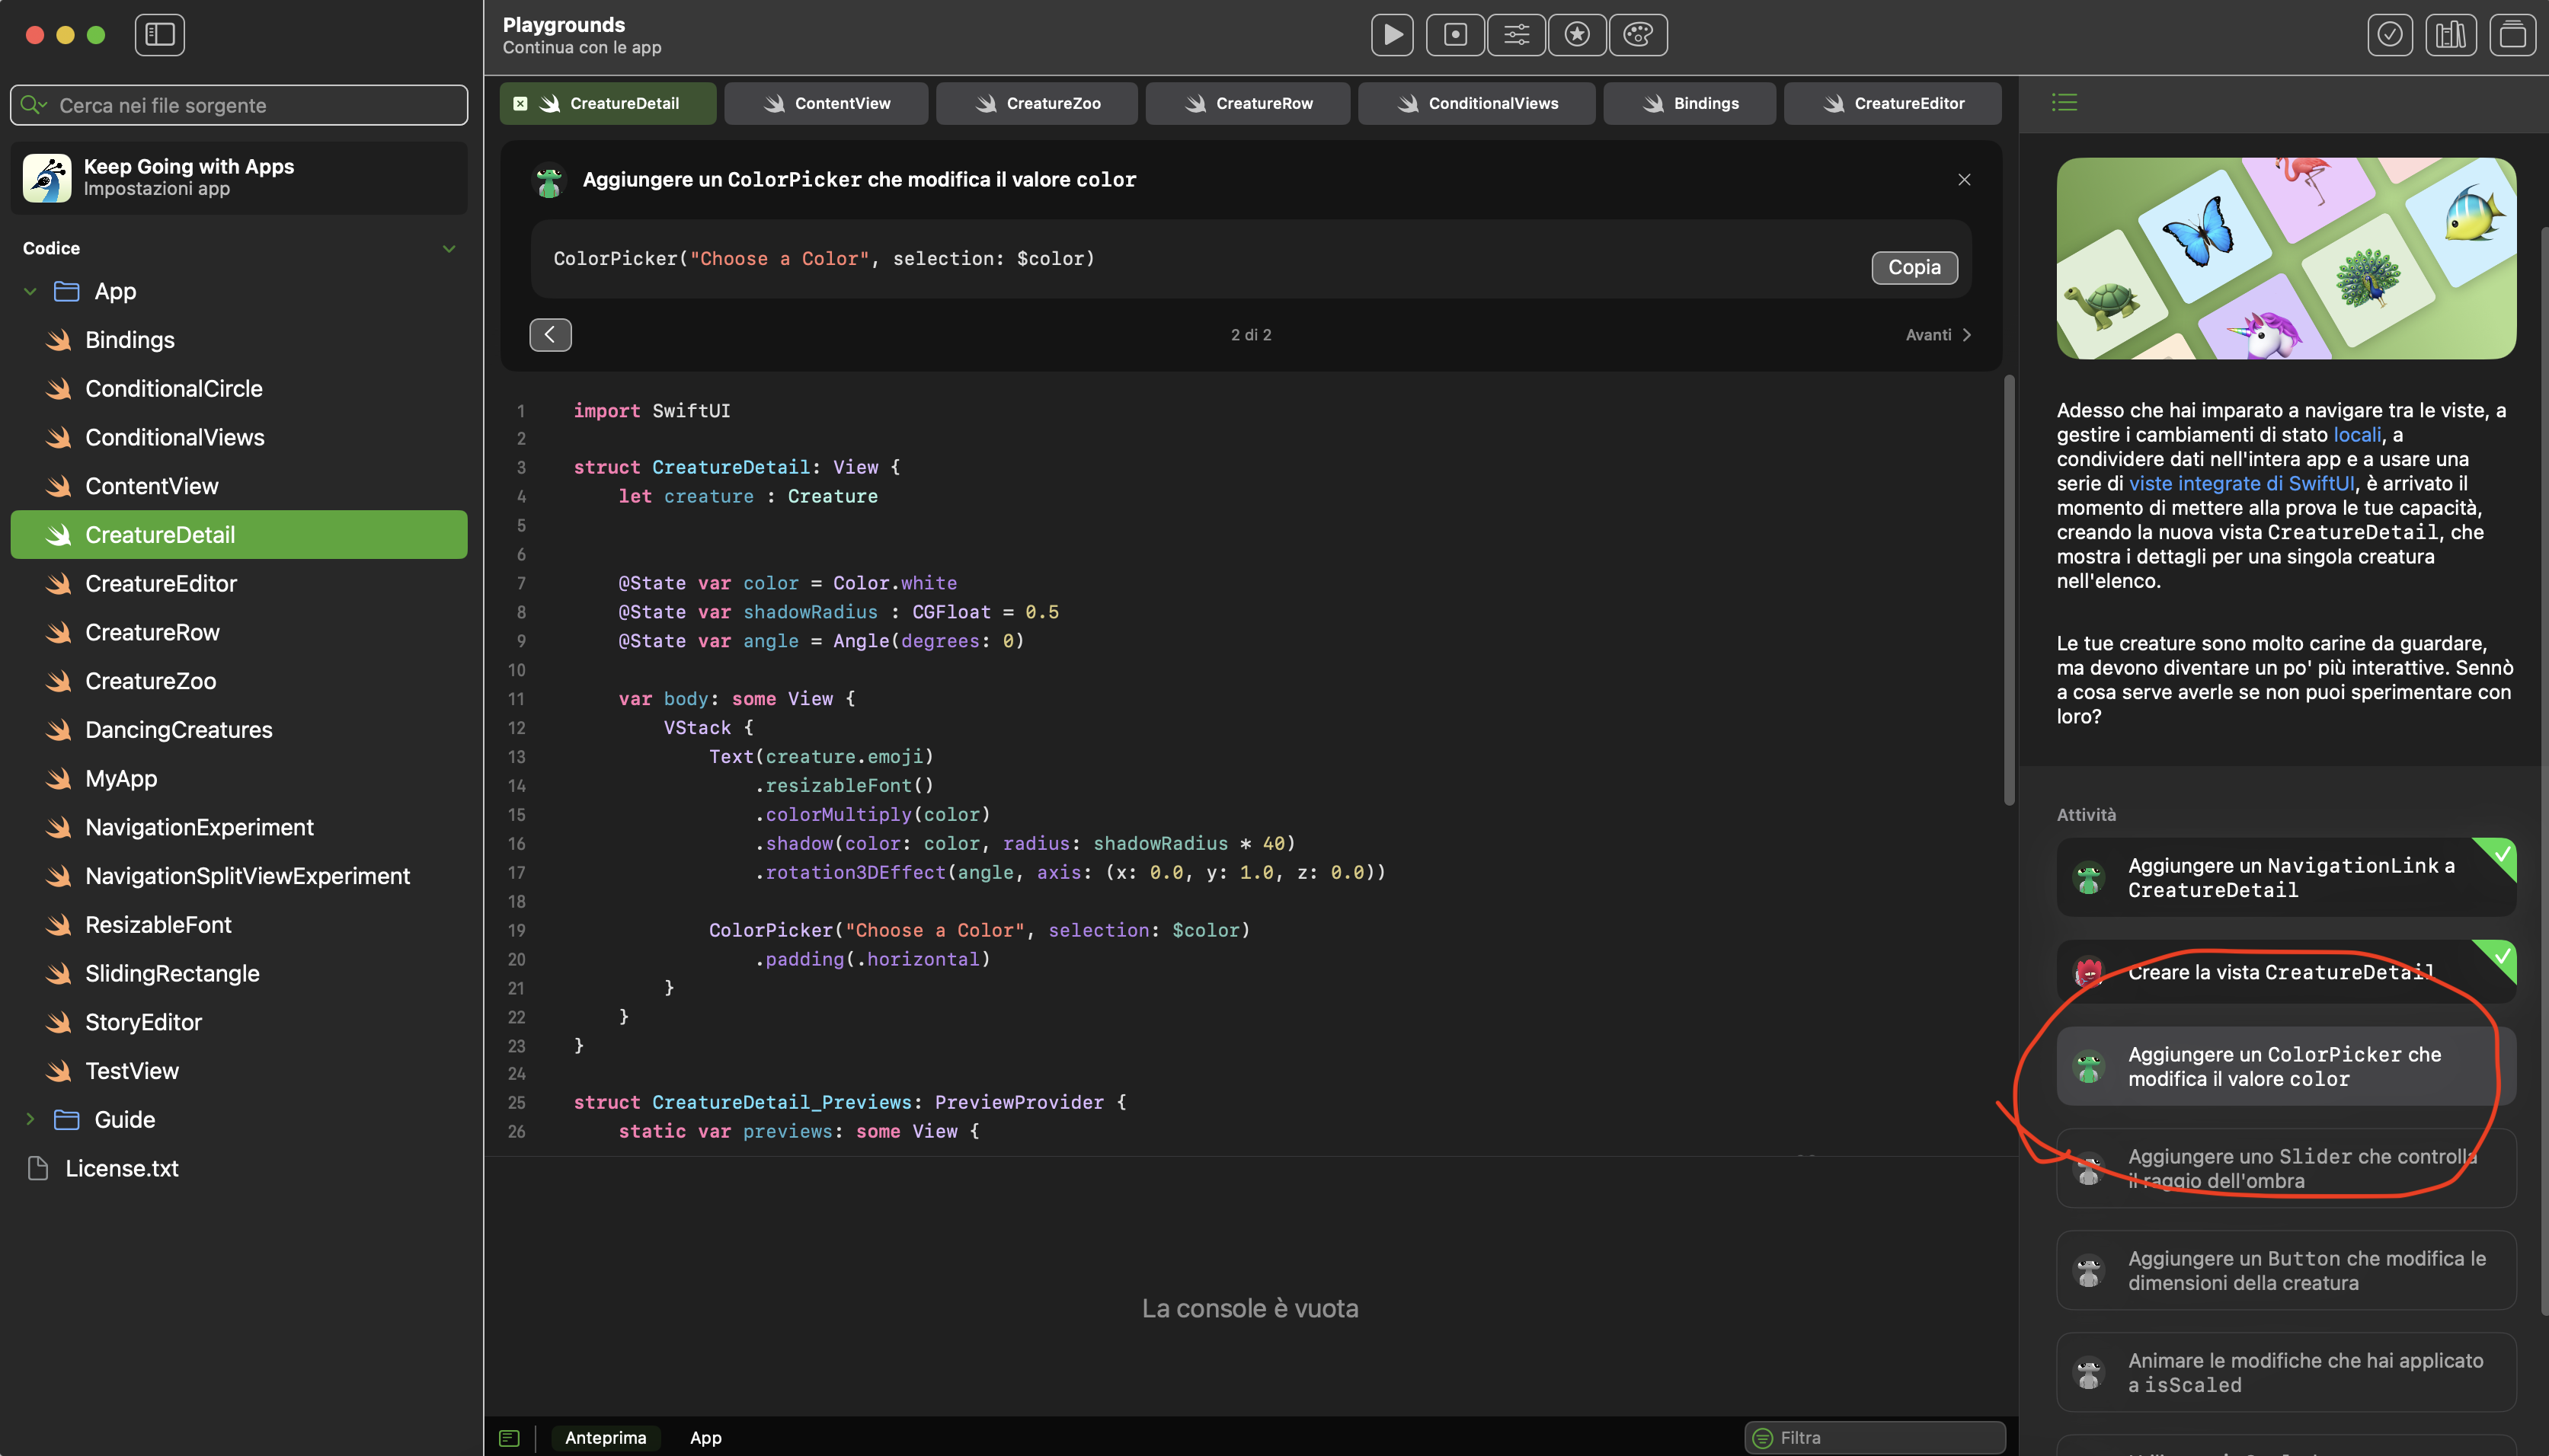Image resolution: width=2549 pixels, height=1456 pixels.
Task: Click the code editor vertical scrollbar
Action: pos(2009,590)
